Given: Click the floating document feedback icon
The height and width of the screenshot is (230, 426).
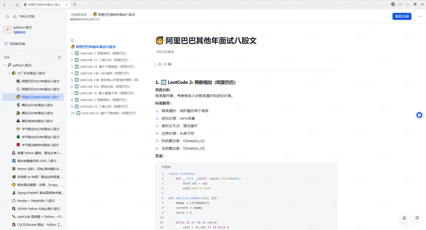Looking at the screenshot, I should point(404,218).
